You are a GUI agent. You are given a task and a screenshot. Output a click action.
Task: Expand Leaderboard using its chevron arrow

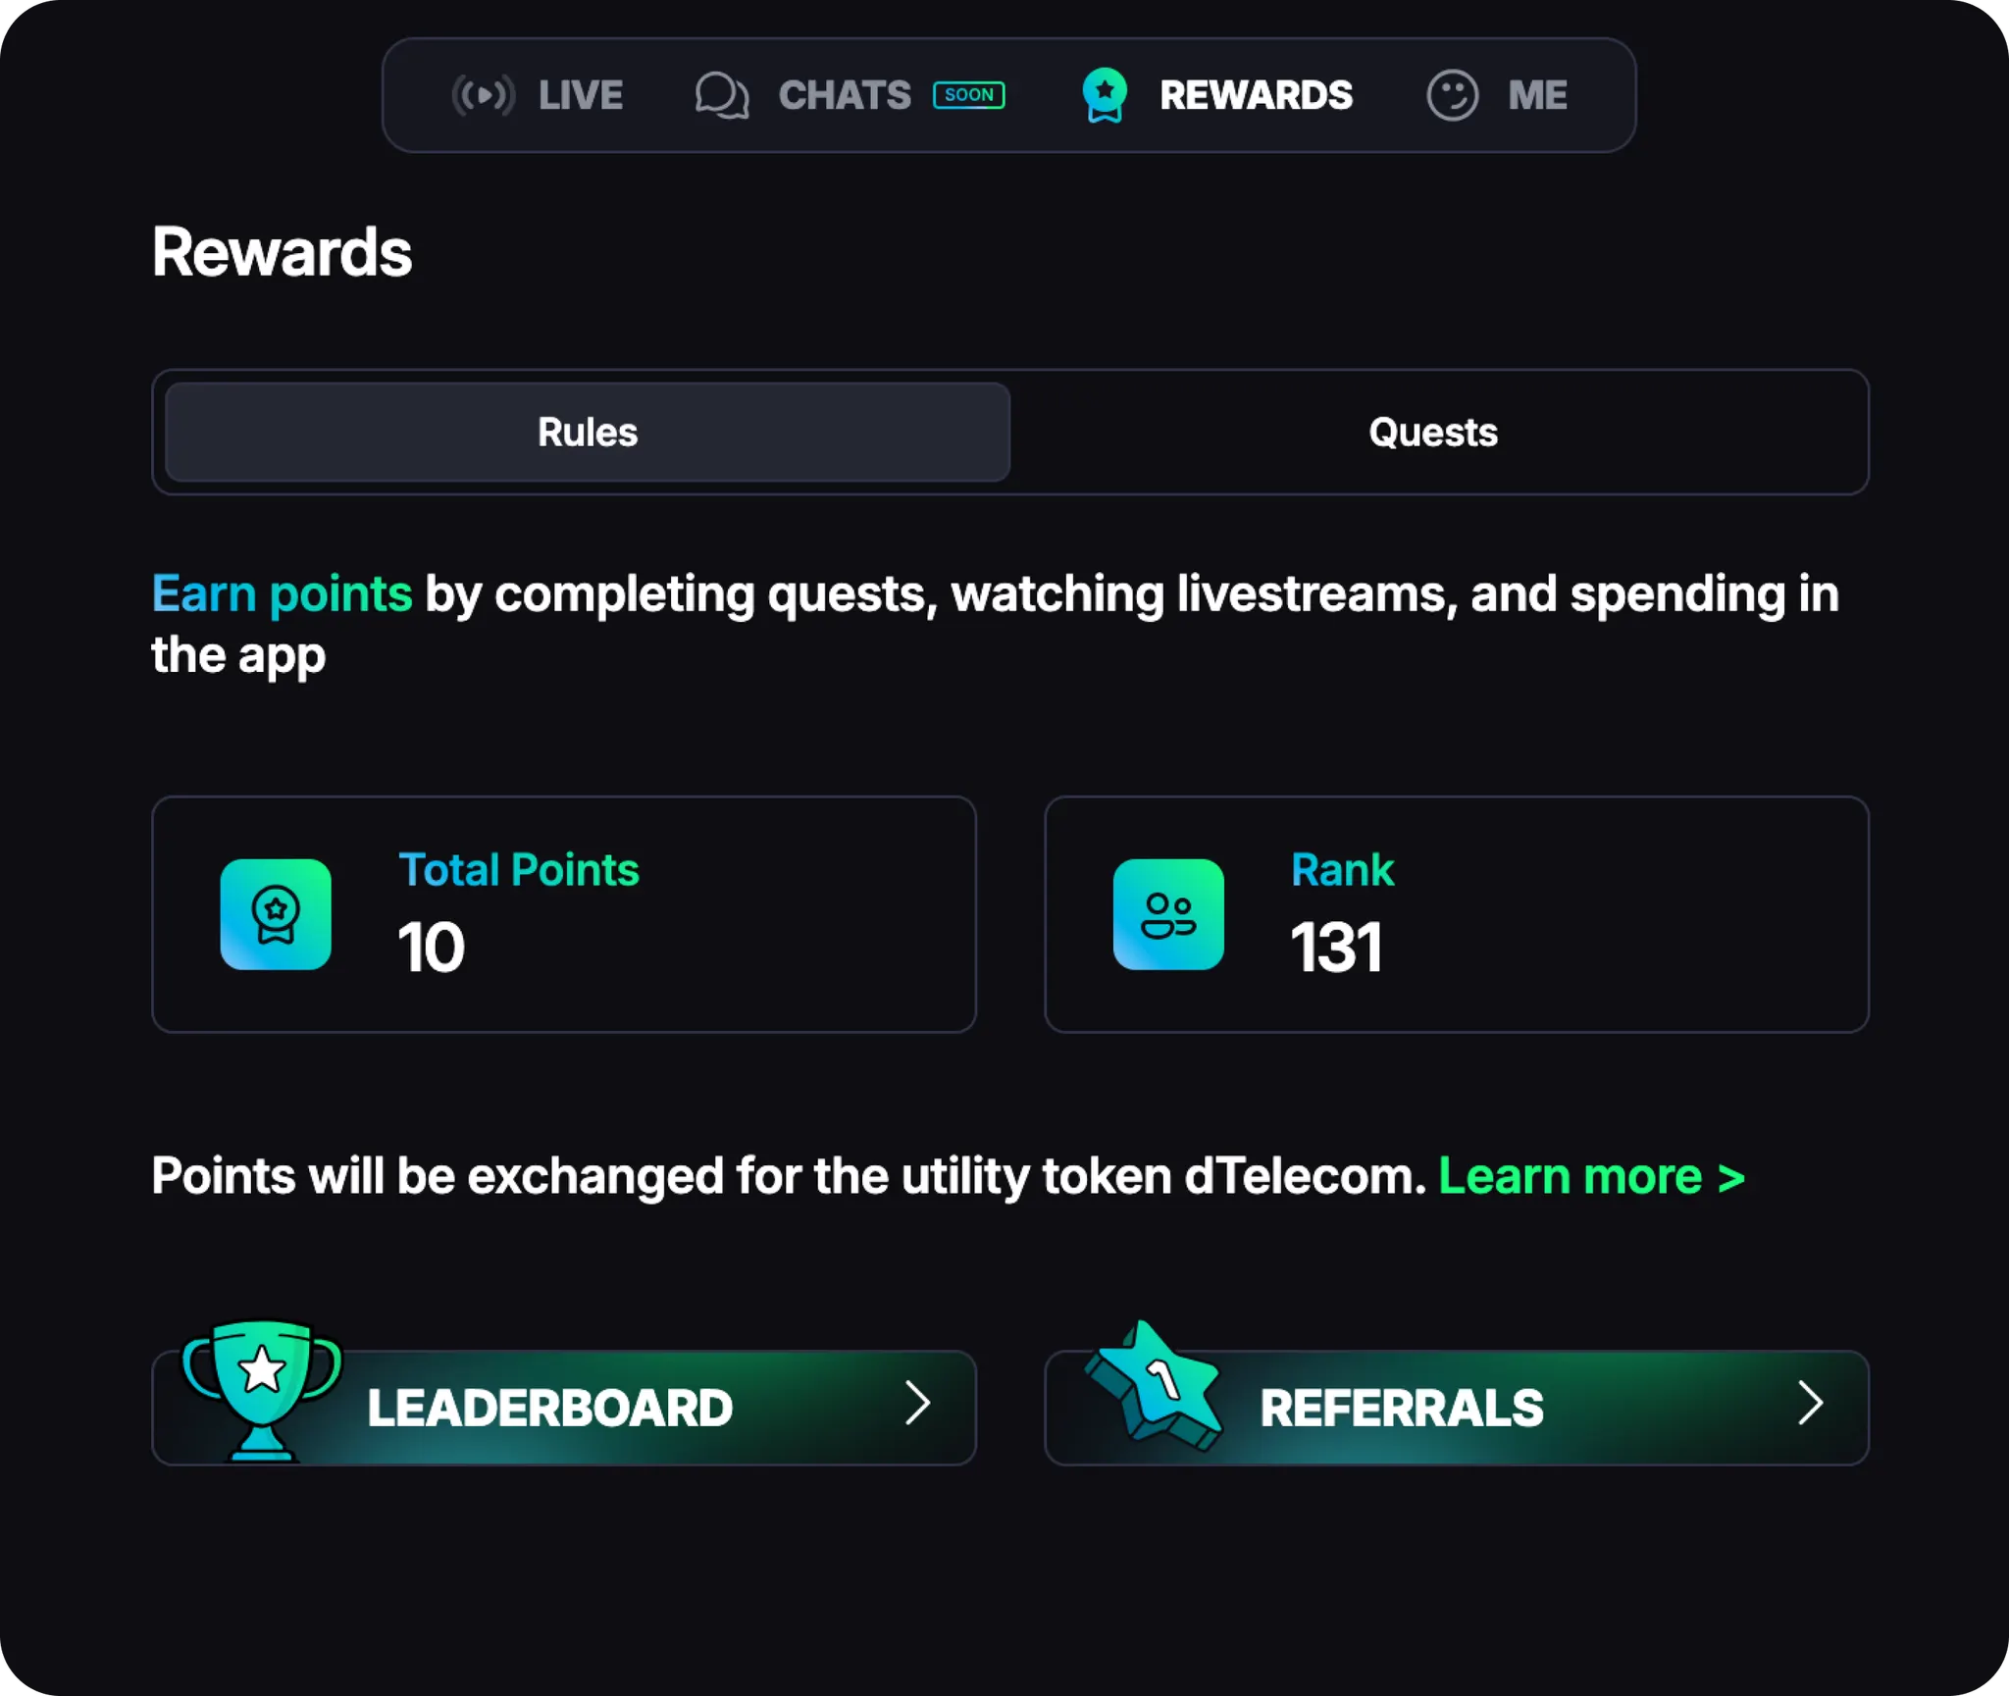917,1403
